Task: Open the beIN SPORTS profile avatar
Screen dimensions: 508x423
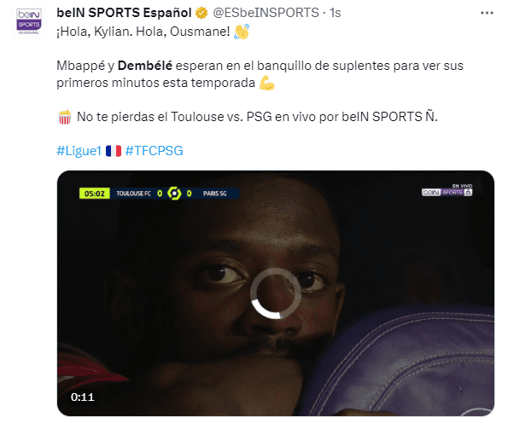Action: point(29,21)
